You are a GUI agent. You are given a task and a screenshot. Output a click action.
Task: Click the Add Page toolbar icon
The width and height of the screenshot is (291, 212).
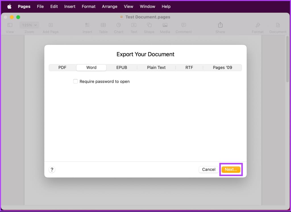pyautogui.click(x=51, y=25)
